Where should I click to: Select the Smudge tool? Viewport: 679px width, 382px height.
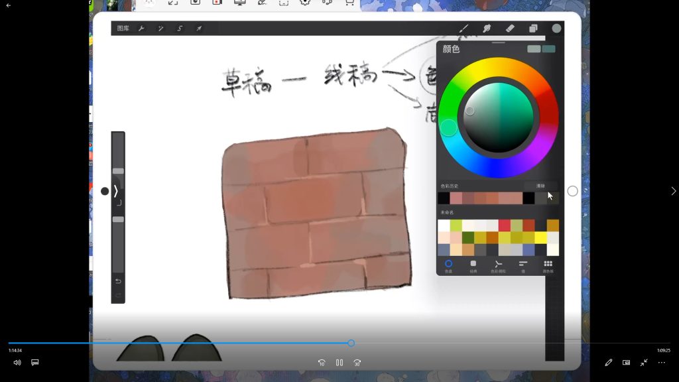487,29
